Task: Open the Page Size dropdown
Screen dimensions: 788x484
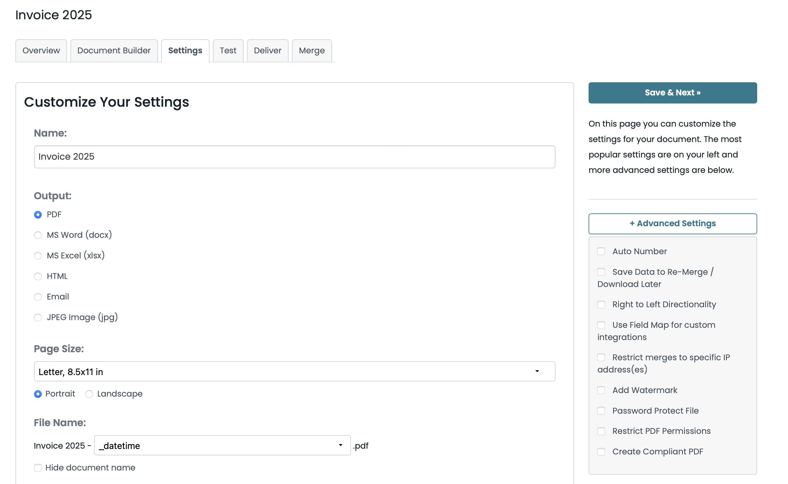Action: pos(294,372)
